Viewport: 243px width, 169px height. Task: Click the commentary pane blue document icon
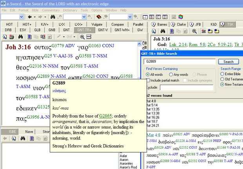tap(172, 31)
